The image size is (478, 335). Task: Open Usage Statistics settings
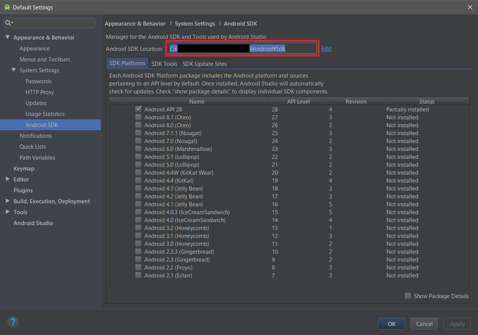(x=45, y=114)
